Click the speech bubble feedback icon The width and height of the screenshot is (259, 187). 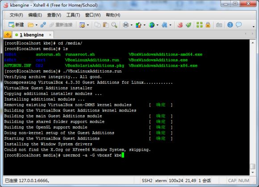[x=238, y=25]
